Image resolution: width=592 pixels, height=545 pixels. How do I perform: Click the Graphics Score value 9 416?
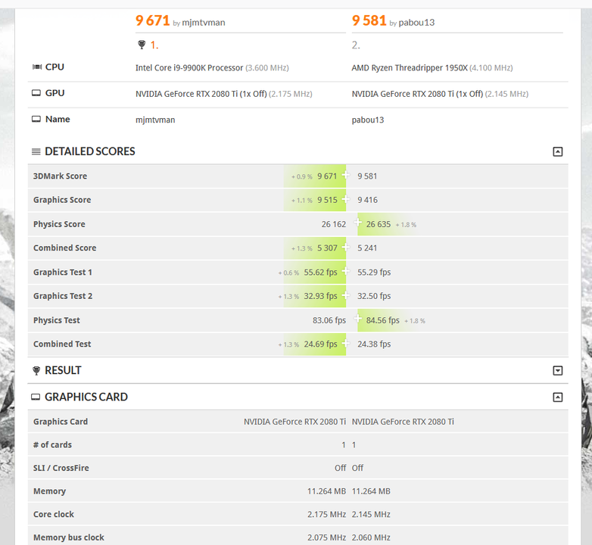[x=367, y=200]
